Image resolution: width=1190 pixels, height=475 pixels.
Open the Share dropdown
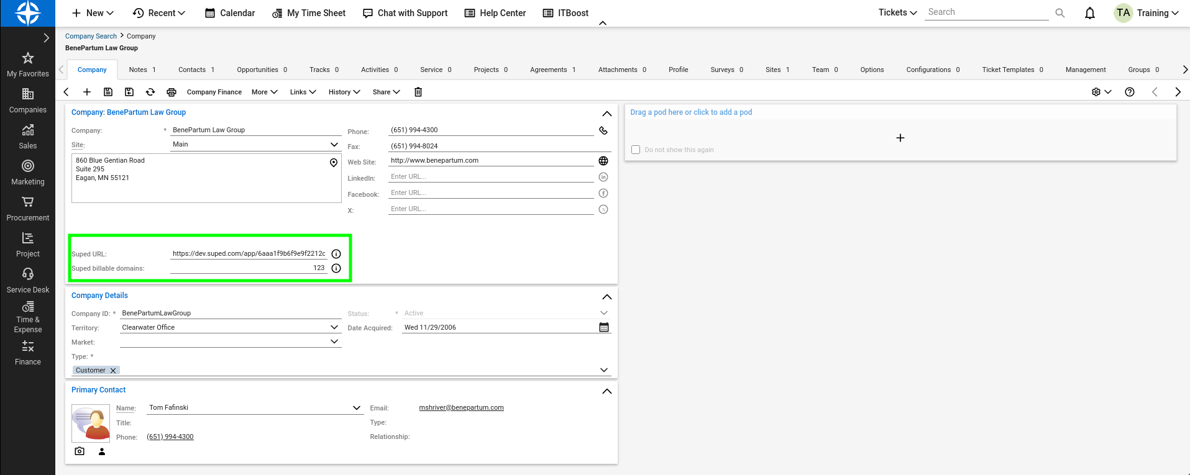tap(386, 92)
